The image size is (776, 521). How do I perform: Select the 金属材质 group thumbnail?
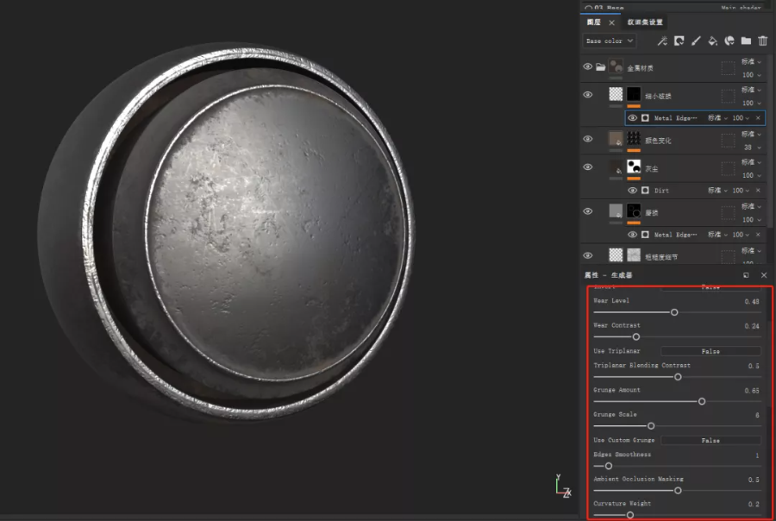point(616,66)
